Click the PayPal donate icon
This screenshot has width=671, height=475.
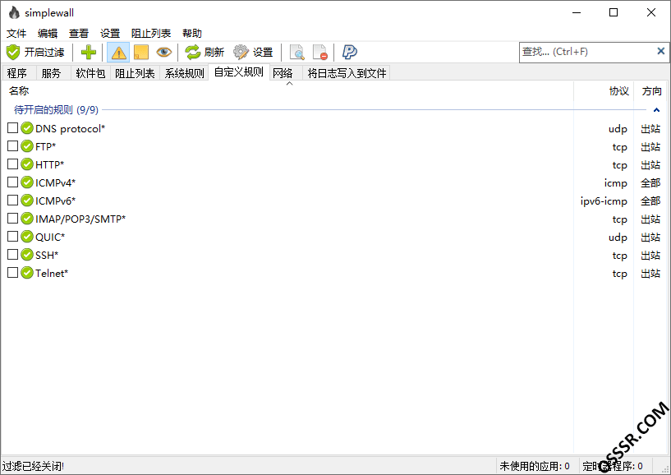click(350, 53)
